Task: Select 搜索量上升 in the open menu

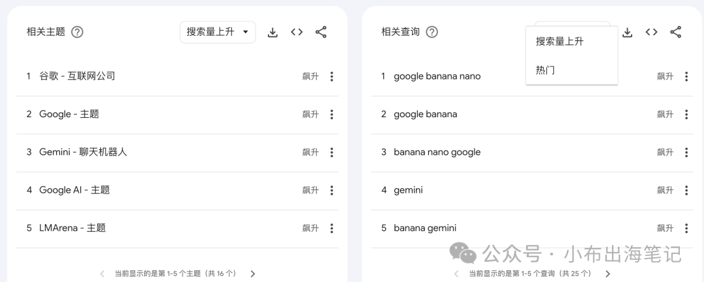Action: click(559, 42)
